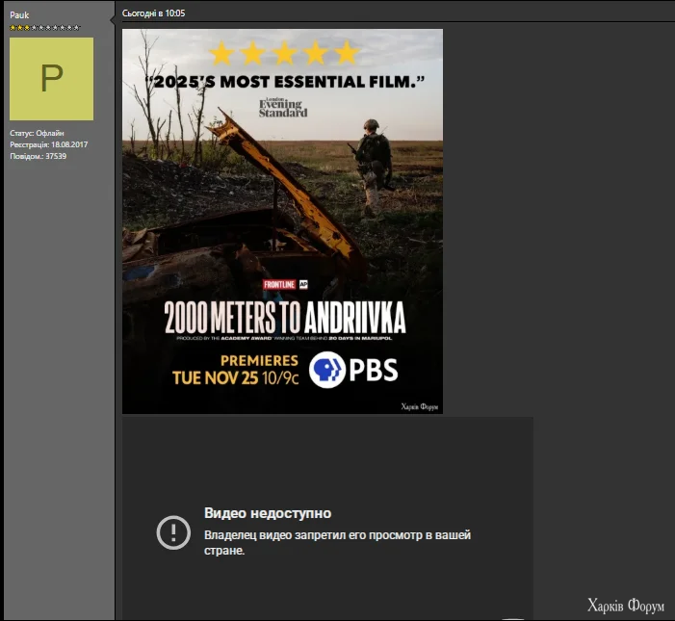Viewport: 675px width, 621px height.
Task: Click the yellow "P" avatar of Pauk
Action: click(51, 79)
